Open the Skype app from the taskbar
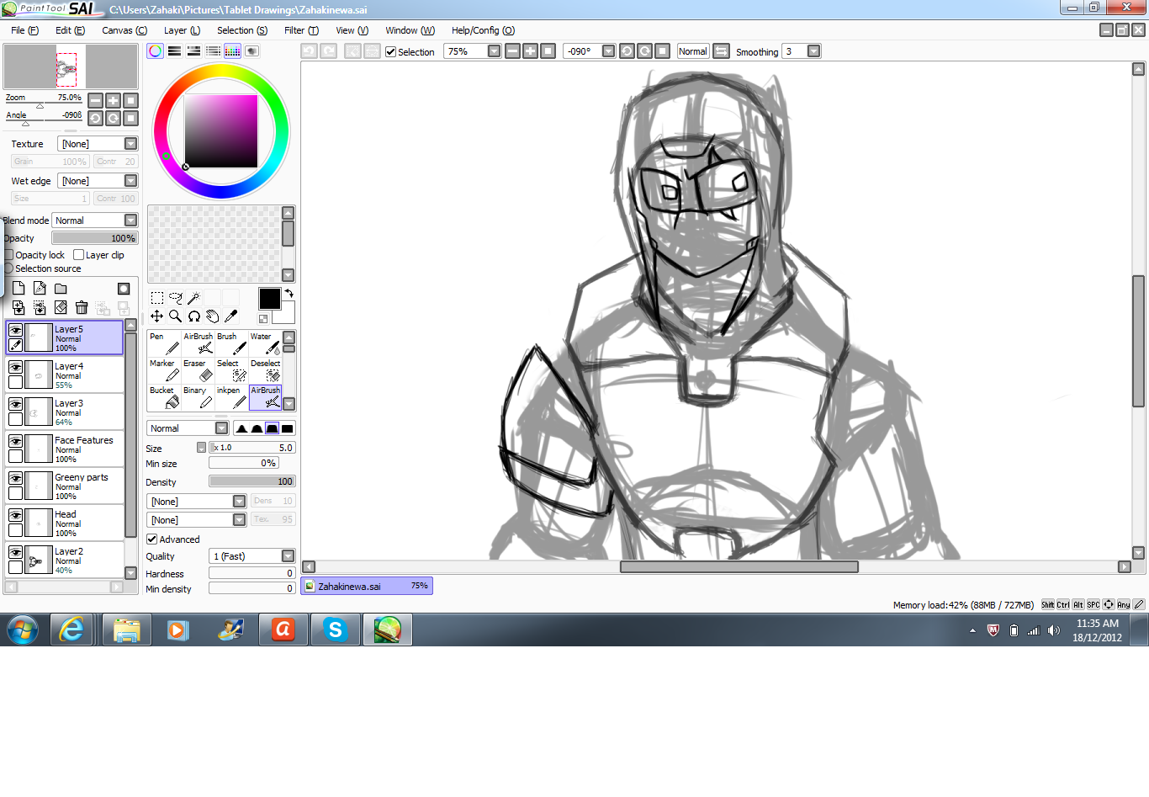This screenshot has height=797, width=1149. pos(335,630)
